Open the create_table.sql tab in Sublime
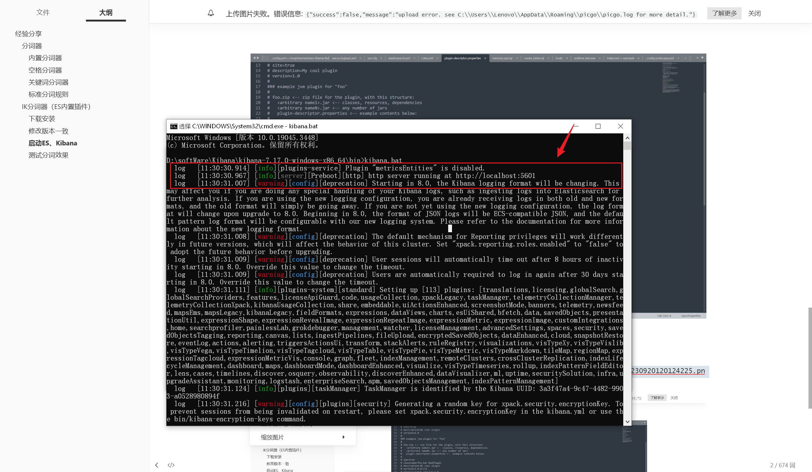This screenshot has height=472, width=812. [534, 58]
